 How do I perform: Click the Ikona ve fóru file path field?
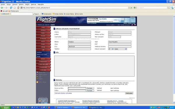pos(77,88)
